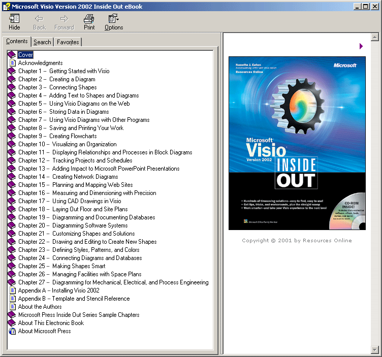Click the book icon for Chapter 17
The image size is (382, 357).
pos(12,201)
